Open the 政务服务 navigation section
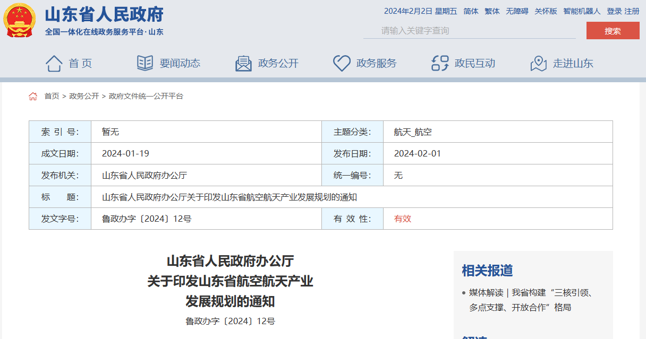The height and width of the screenshot is (339, 646). click(x=377, y=63)
